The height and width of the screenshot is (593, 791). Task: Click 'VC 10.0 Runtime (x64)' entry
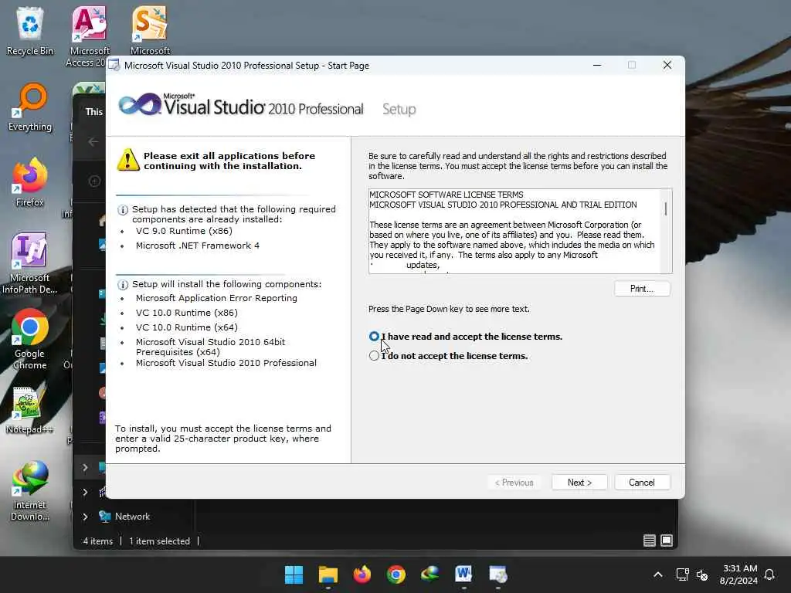click(187, 327)
